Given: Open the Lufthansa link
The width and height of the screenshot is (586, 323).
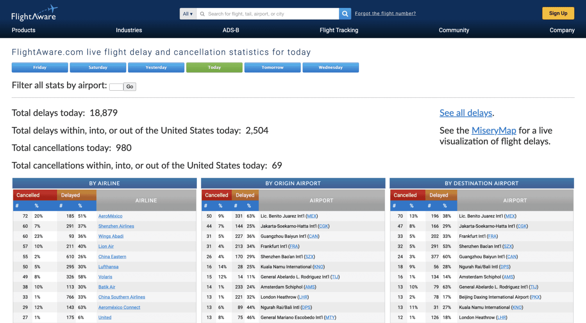Looking at the screenshot, I should tap(108, 267).
